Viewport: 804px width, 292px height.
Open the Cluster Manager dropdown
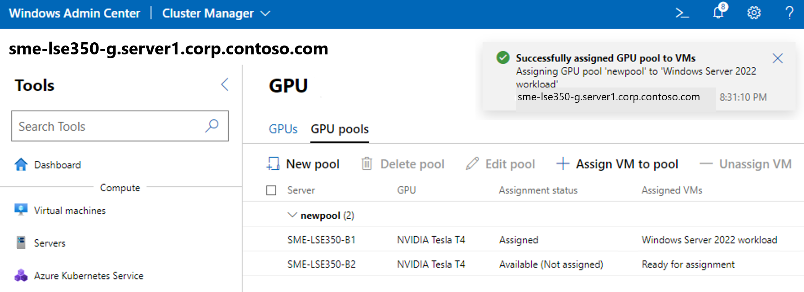[x=216, y=14]
